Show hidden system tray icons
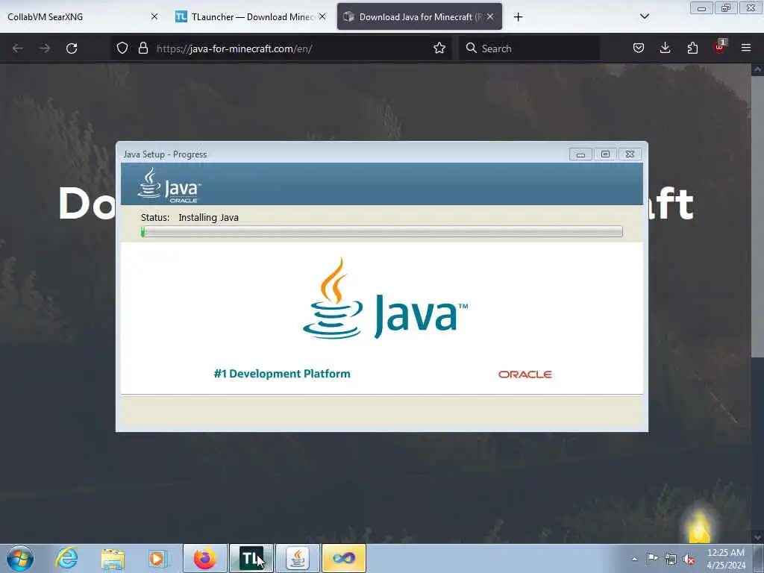The image size is (764, 573). click(634, 559)
